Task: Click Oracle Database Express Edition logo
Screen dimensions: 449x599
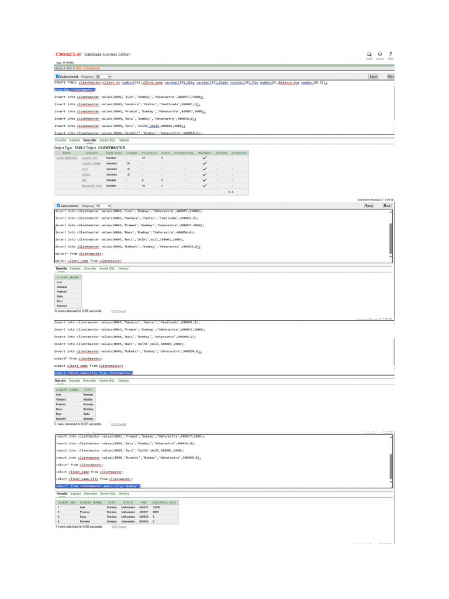Action: (93, 54)
